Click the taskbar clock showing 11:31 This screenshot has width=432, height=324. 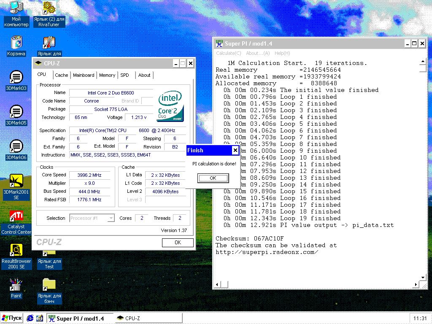(420, 319)
